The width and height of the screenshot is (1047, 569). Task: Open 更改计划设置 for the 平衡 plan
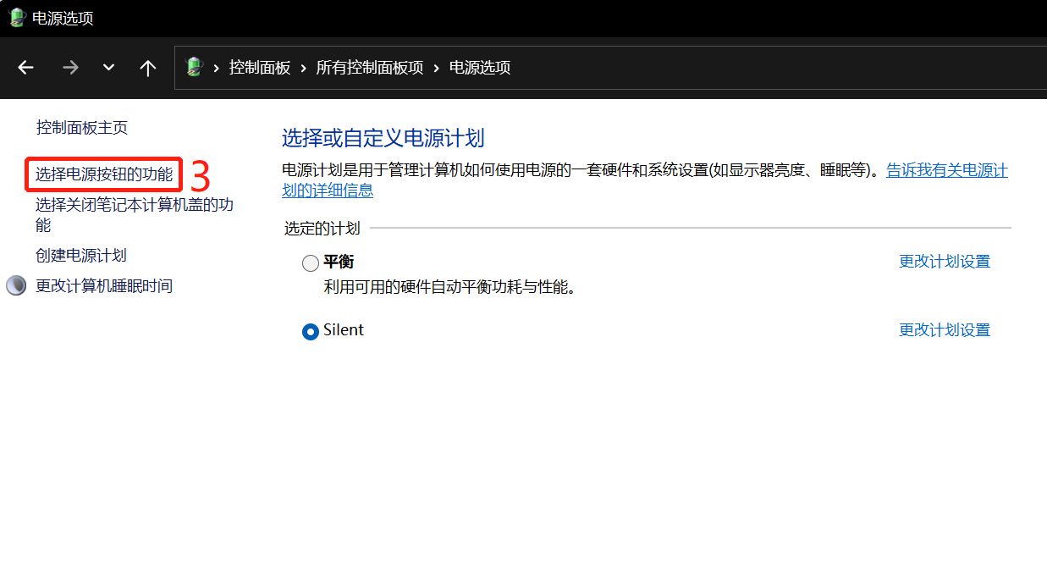click(x=944, y=262)
